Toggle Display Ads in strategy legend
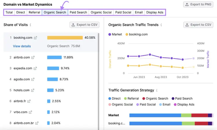 (184, 105)
